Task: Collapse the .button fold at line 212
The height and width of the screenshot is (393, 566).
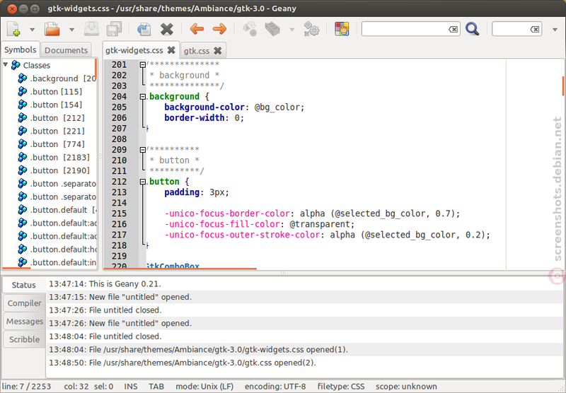Action: point(143,182)
